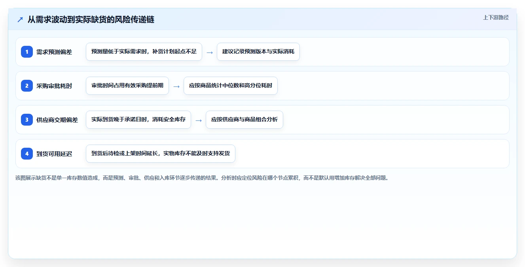
Task: Click step badge number 4
Action: (27, 154)
